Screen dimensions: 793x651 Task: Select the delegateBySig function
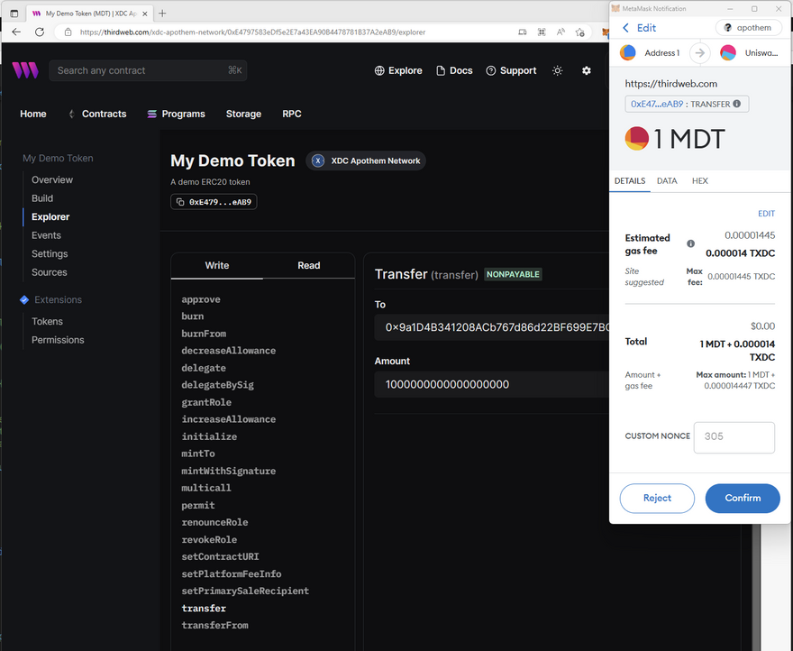click(x=217, y=385)
